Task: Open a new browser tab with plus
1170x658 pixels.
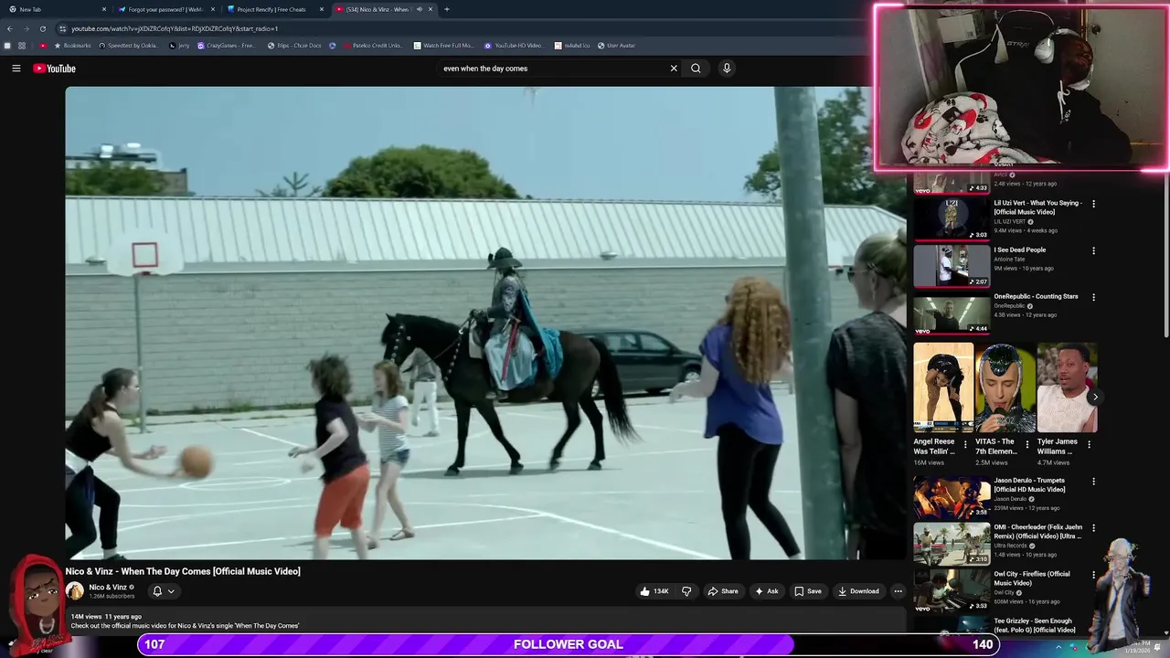Action: (x=446, y=9)
